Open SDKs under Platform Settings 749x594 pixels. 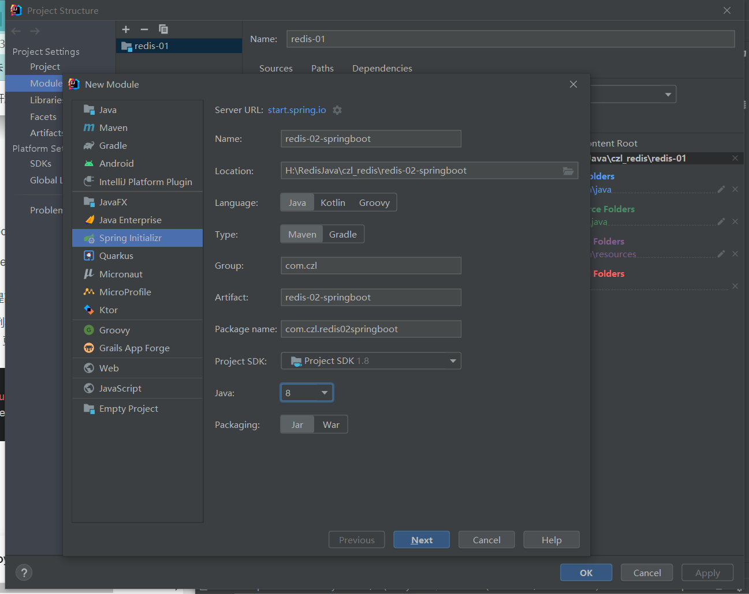coord(40,163)
